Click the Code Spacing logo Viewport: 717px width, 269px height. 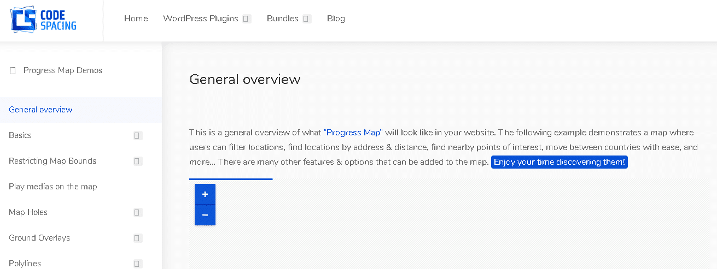44,20
